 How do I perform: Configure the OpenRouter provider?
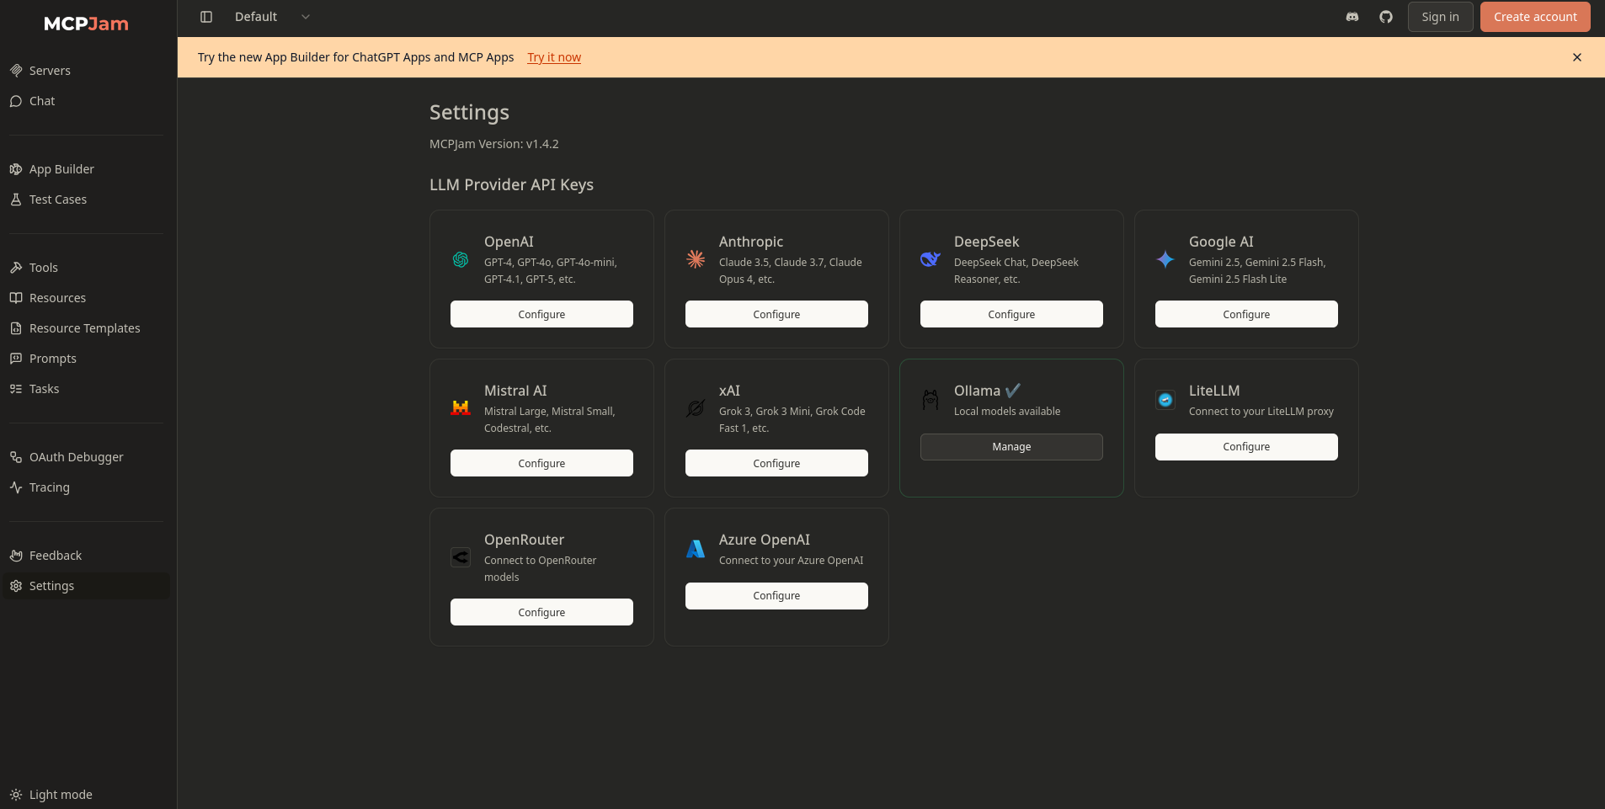(x=541, y=612)
